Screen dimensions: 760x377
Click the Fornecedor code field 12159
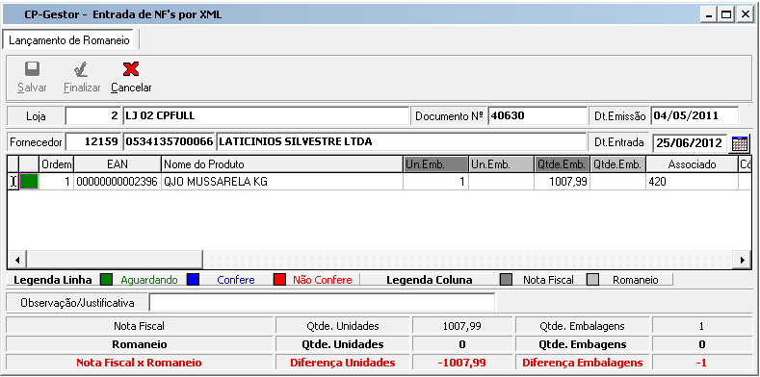(92, 142)
